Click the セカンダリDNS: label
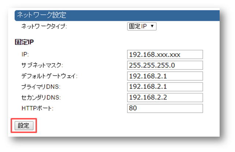This screenshot has width=235, height=152. (x=41, y=98)
